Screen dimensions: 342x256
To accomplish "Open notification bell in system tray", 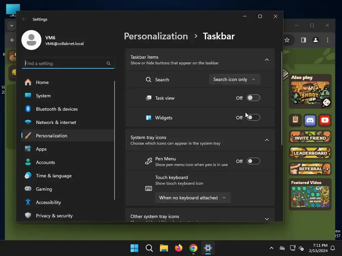I will pyautogui.click(x=333, y=248).
